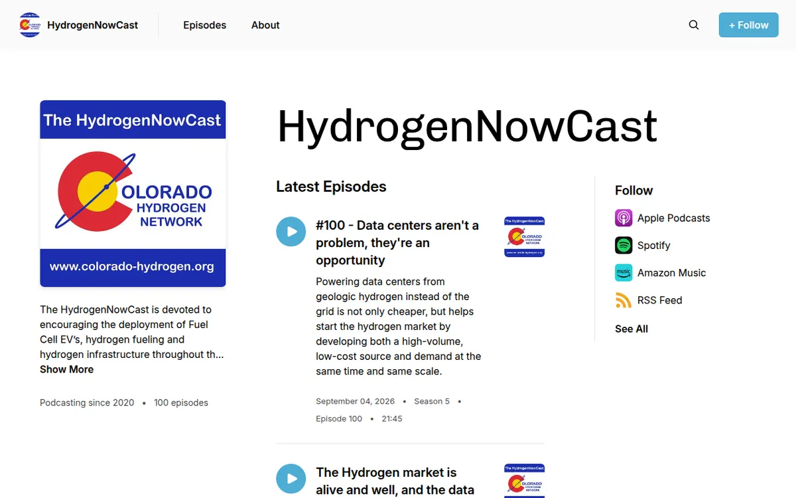Click the podcast description under the cover art

tap(132, 332)
